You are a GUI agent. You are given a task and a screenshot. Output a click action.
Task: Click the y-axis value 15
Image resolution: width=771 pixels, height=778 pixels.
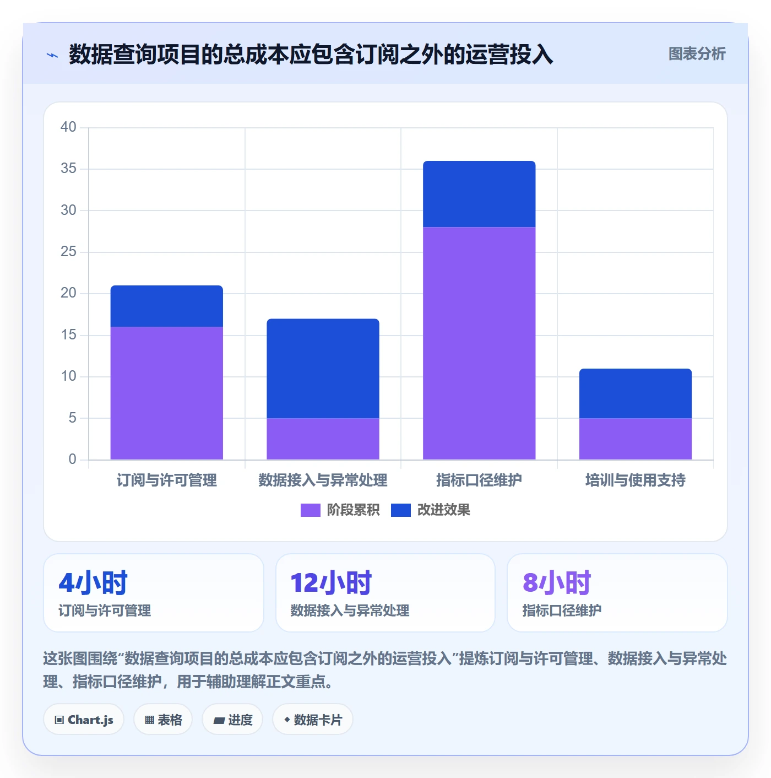coord(68,335)
